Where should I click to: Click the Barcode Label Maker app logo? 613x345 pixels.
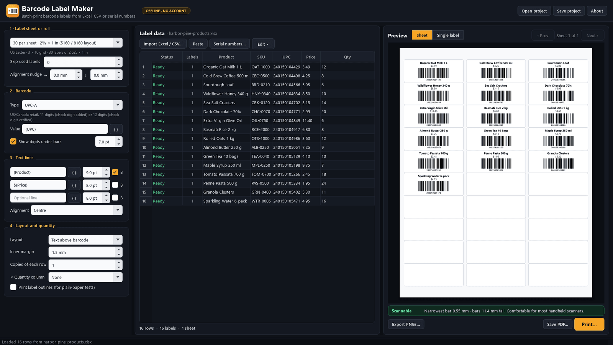click(x=13, y=11)
